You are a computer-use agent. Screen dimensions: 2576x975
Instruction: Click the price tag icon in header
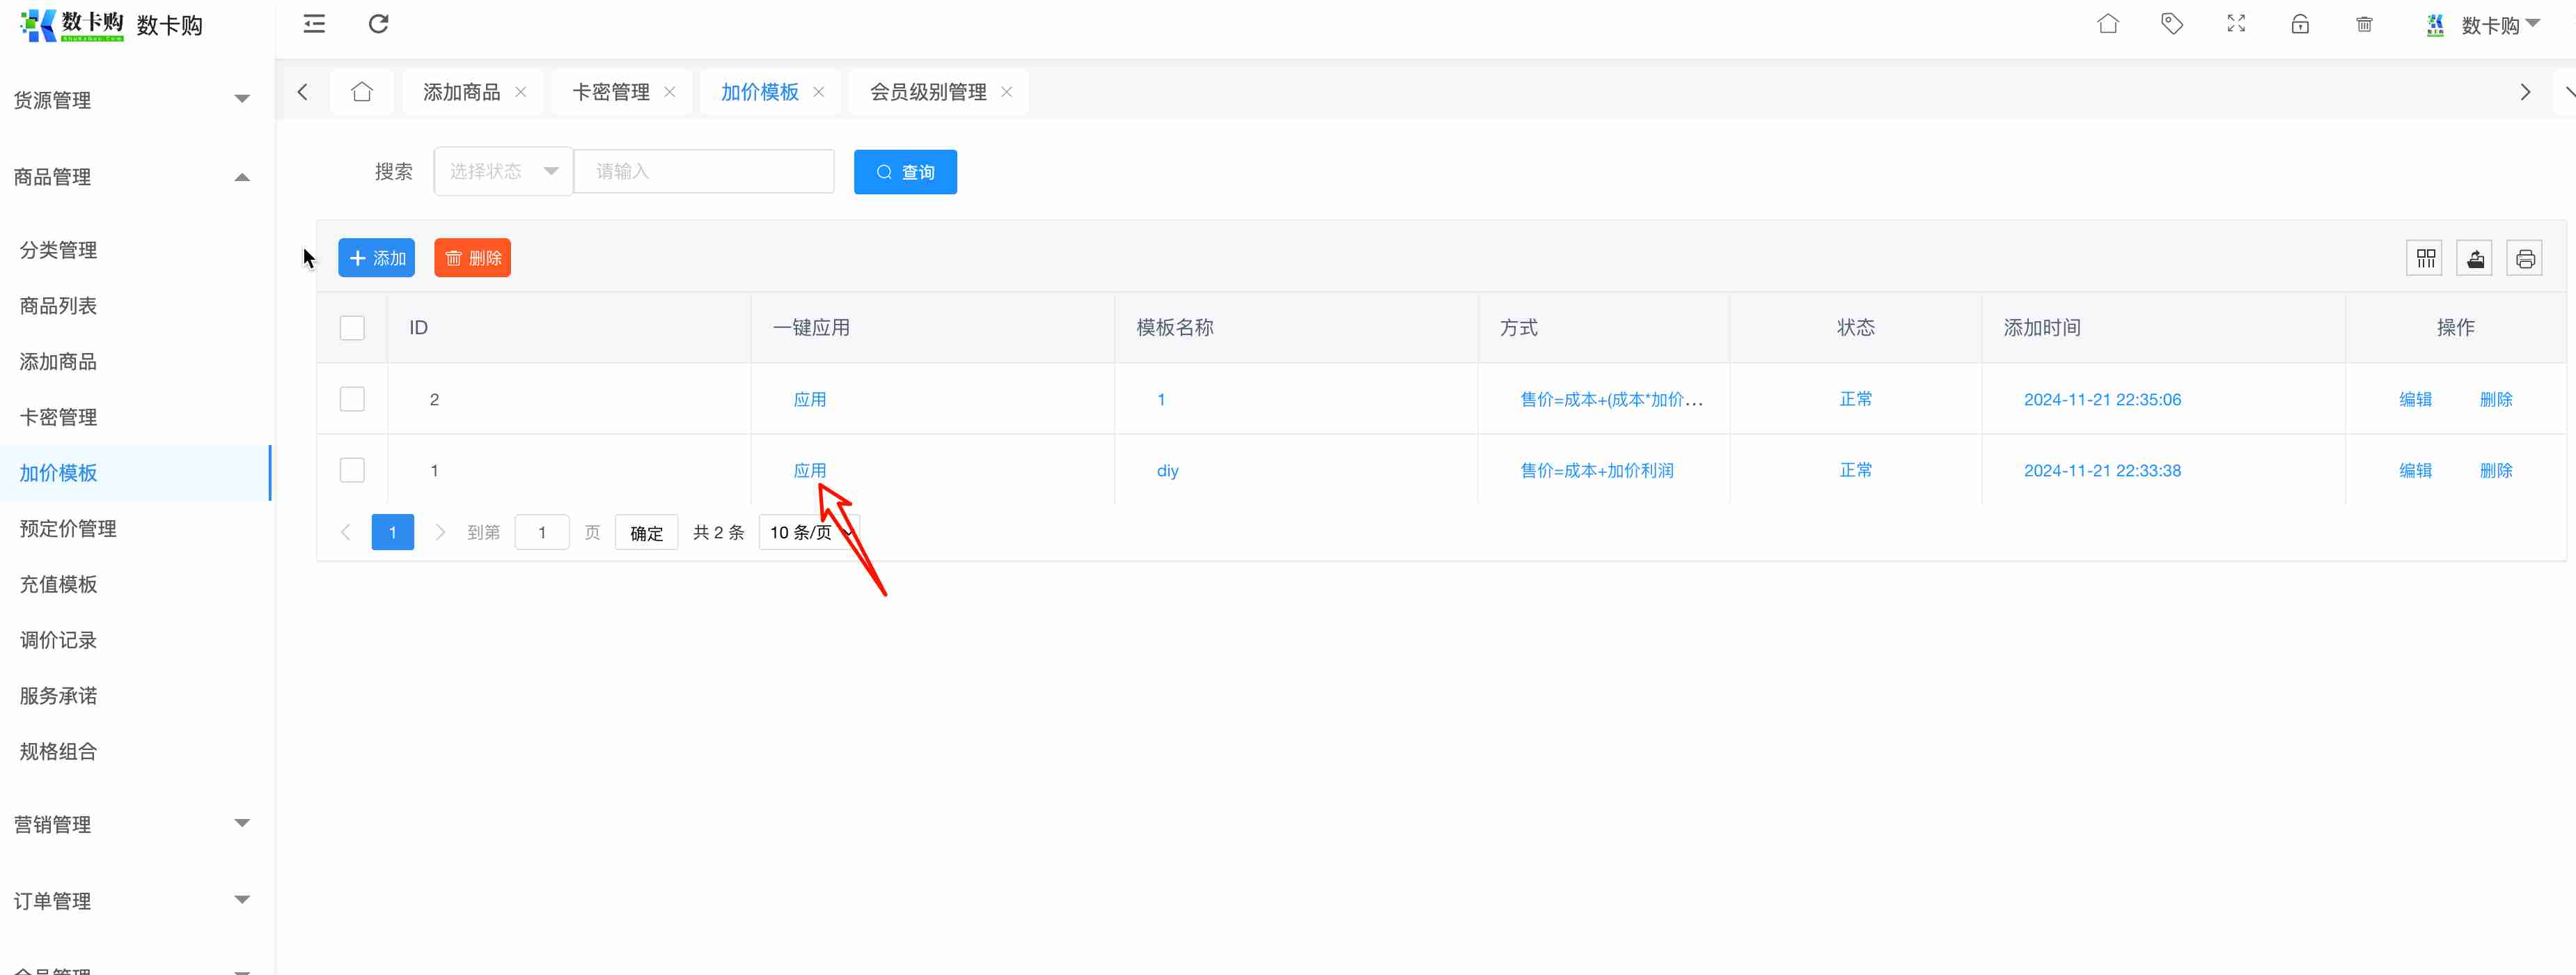click(x=2171, y=24)
